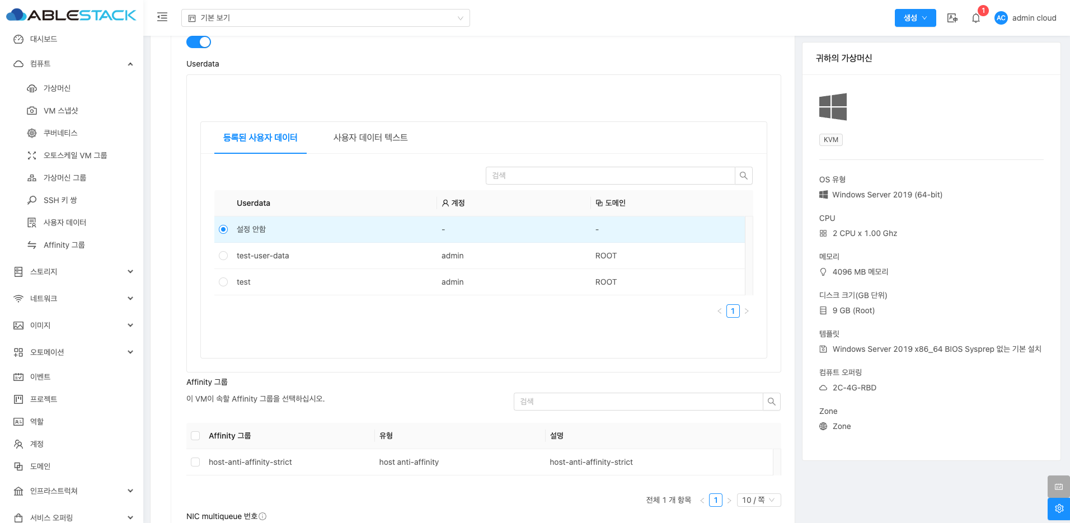1070x523 pixels.
Task: Open admin cloud user menu
Action: (x=1025, y=18)
